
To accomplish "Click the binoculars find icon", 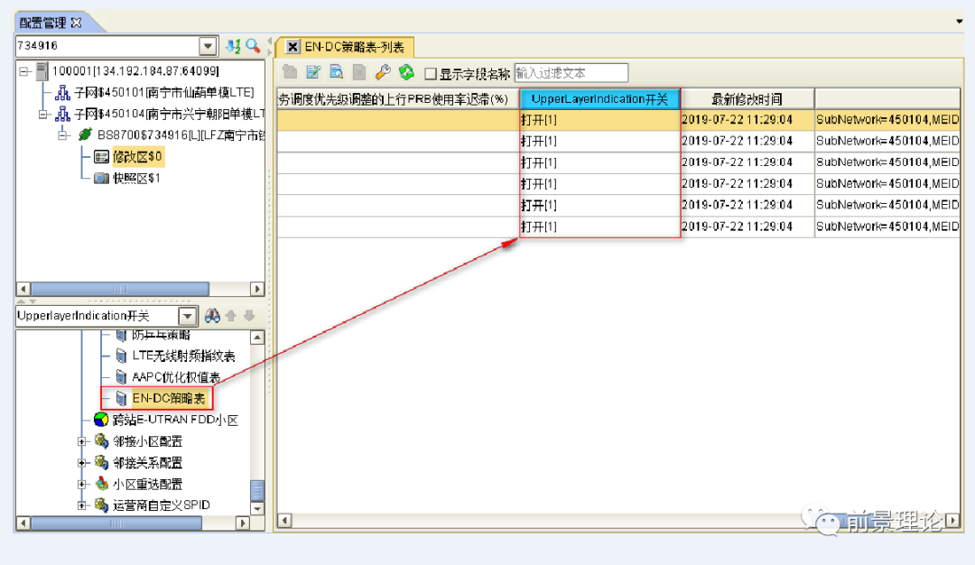I will coord(212,316).
